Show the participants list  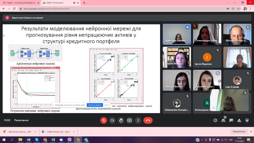223,120
